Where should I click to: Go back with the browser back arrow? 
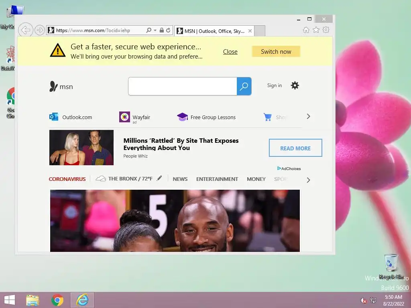pyautogui.click(x=25, y=30)
